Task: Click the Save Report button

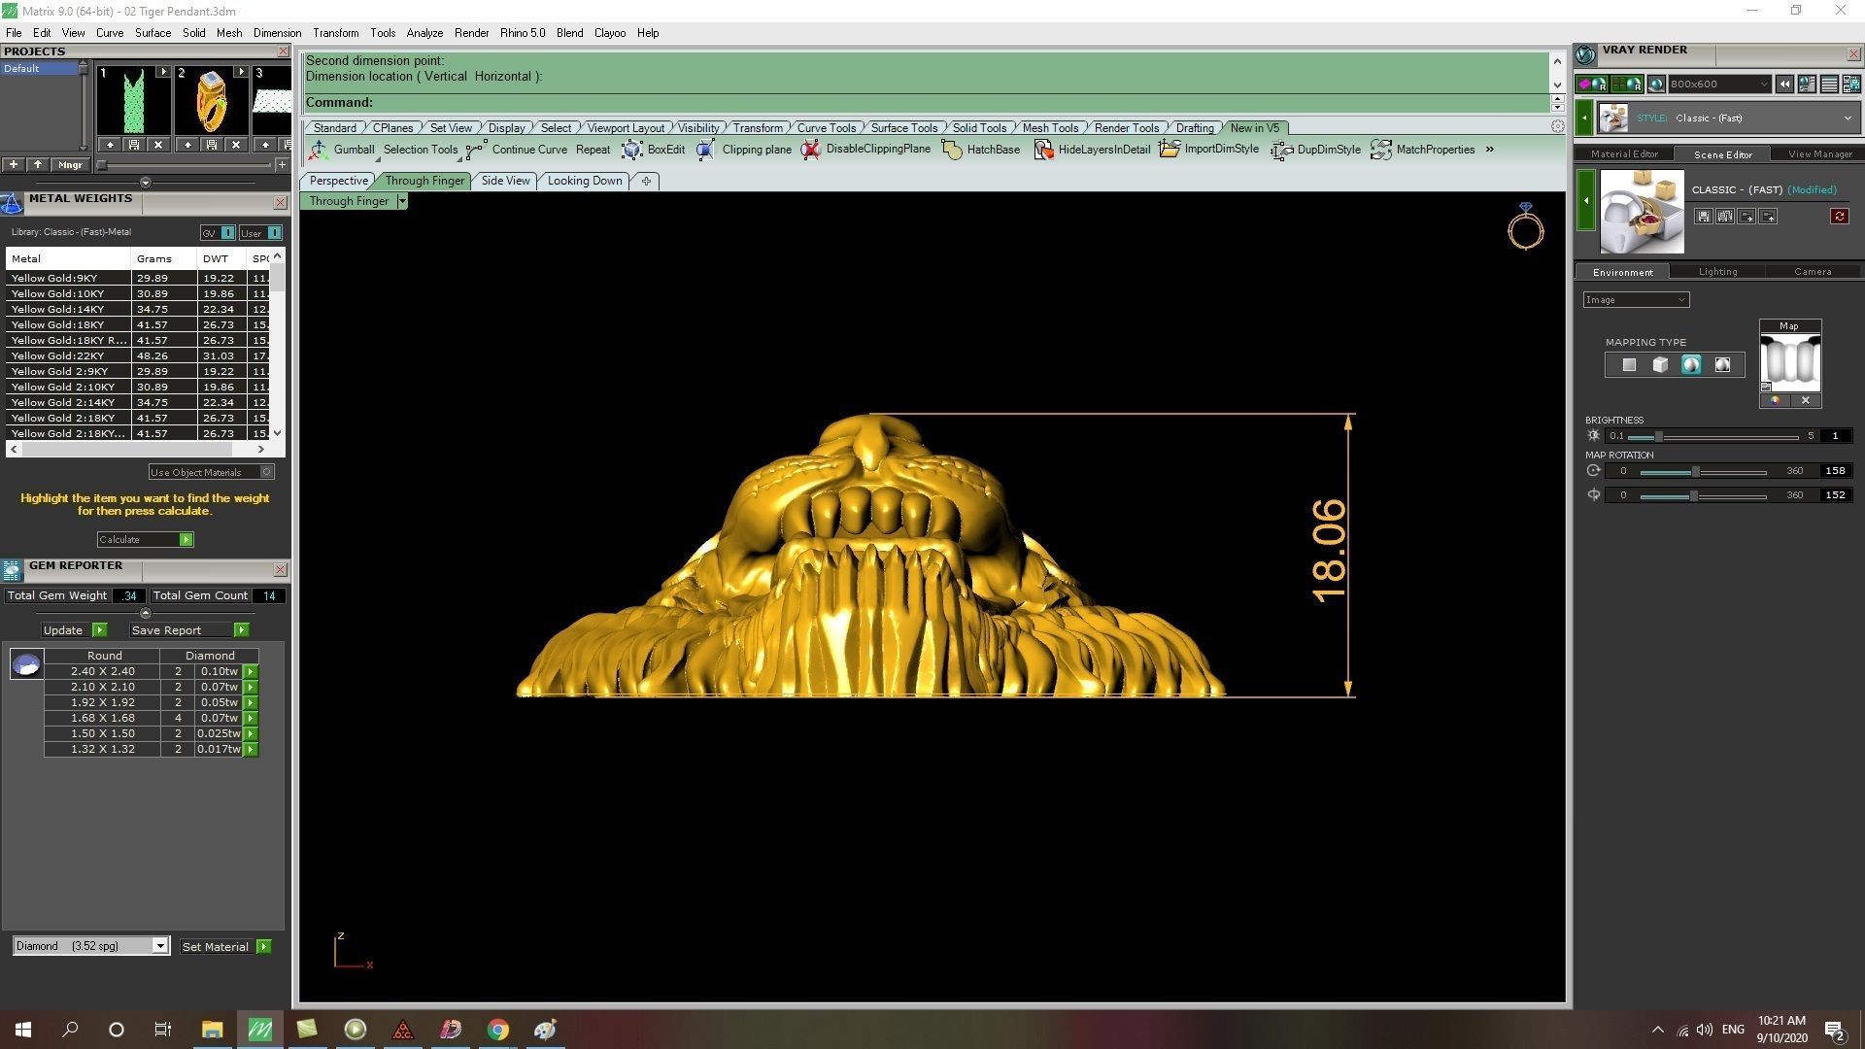Action: (188, 630)
